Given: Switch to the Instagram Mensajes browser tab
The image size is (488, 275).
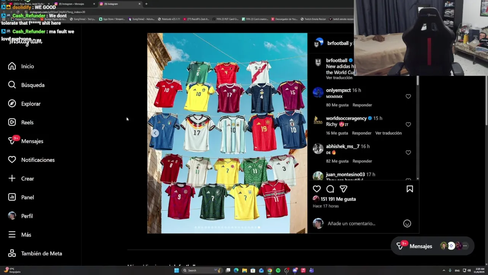Looking at the screenshot, I should click(x=74, y=4).
